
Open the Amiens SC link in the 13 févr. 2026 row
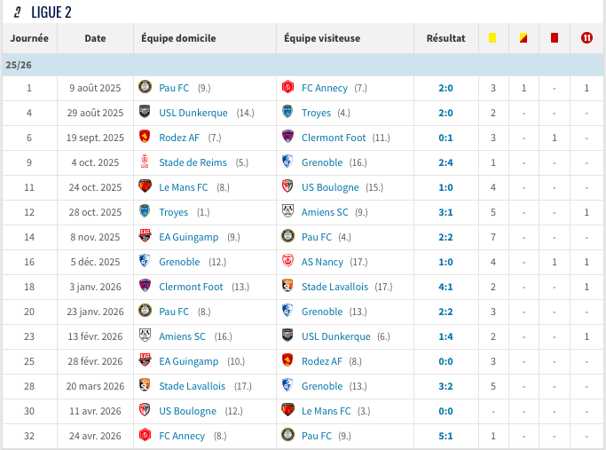click(182, 336)
